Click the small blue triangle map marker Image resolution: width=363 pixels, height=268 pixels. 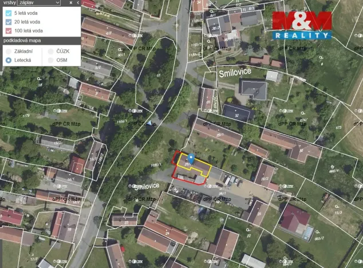pyautogui.click(x=150, y=123)
